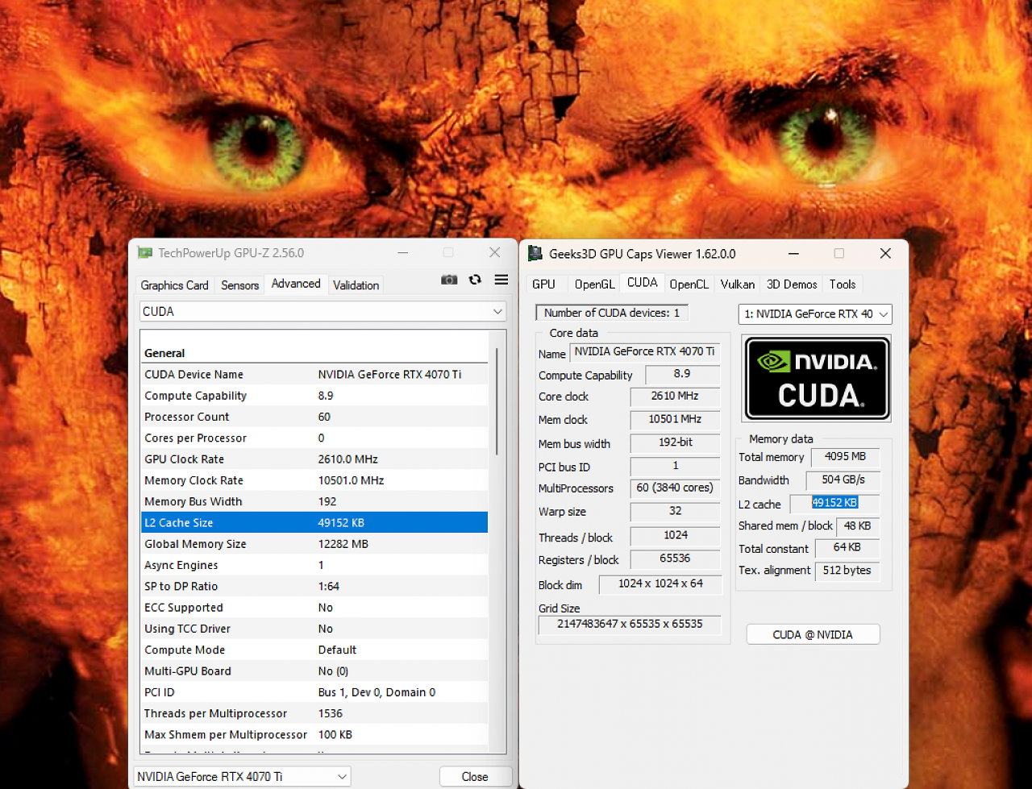Click the GPU-Z list vertical scrollbar
This screenshot has height=789, width=1032.
click(497, 401)
